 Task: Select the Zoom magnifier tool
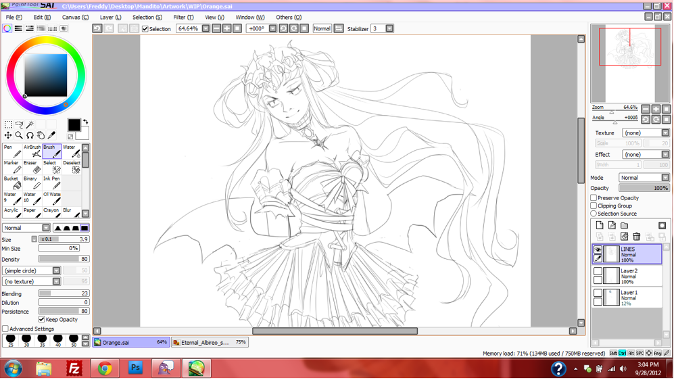19,136
